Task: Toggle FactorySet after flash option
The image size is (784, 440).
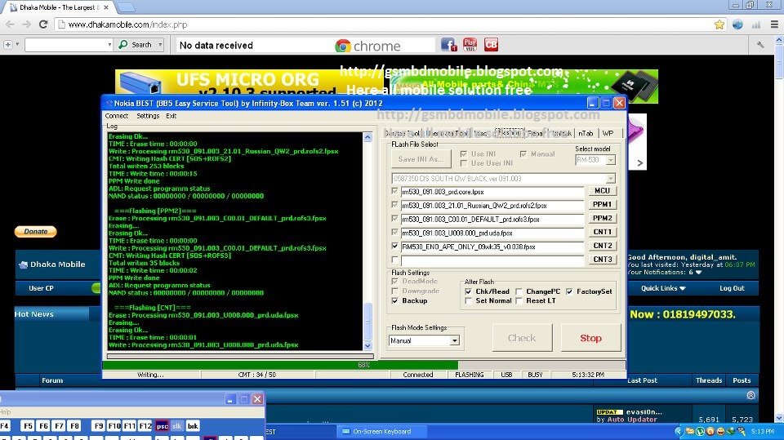Action: point(569,291)
